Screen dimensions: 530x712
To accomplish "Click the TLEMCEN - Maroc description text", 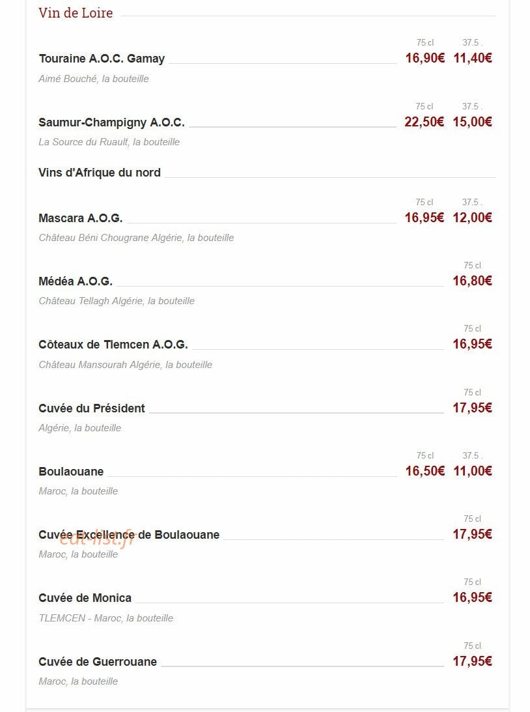I will point(105,618).
